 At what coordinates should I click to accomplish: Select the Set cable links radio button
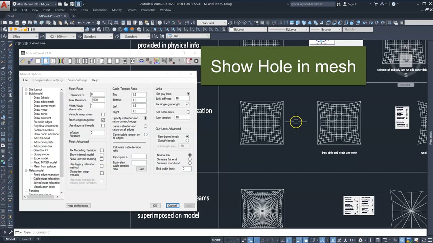point(188,112)
